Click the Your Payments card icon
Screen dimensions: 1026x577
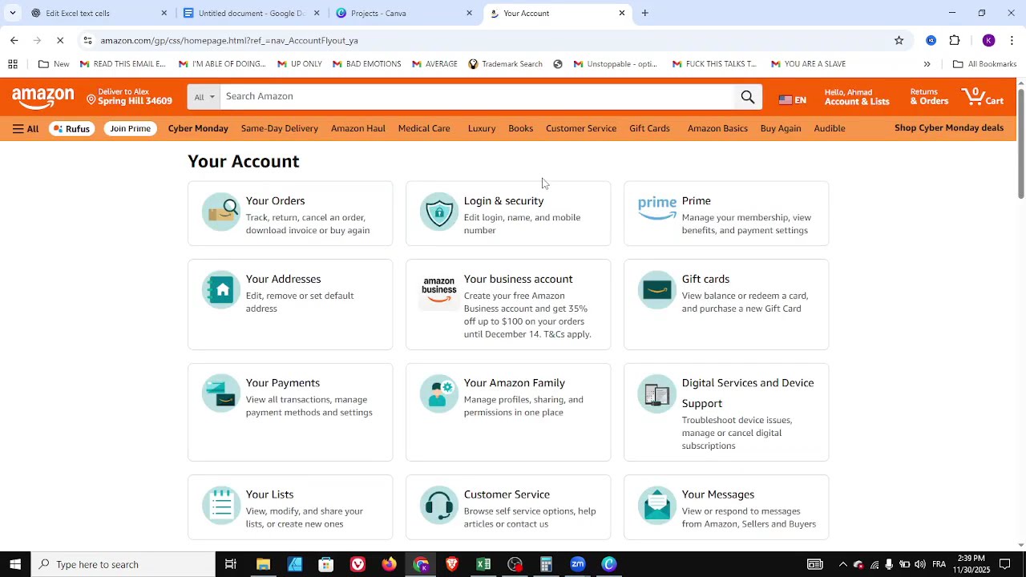coord(221,393)
